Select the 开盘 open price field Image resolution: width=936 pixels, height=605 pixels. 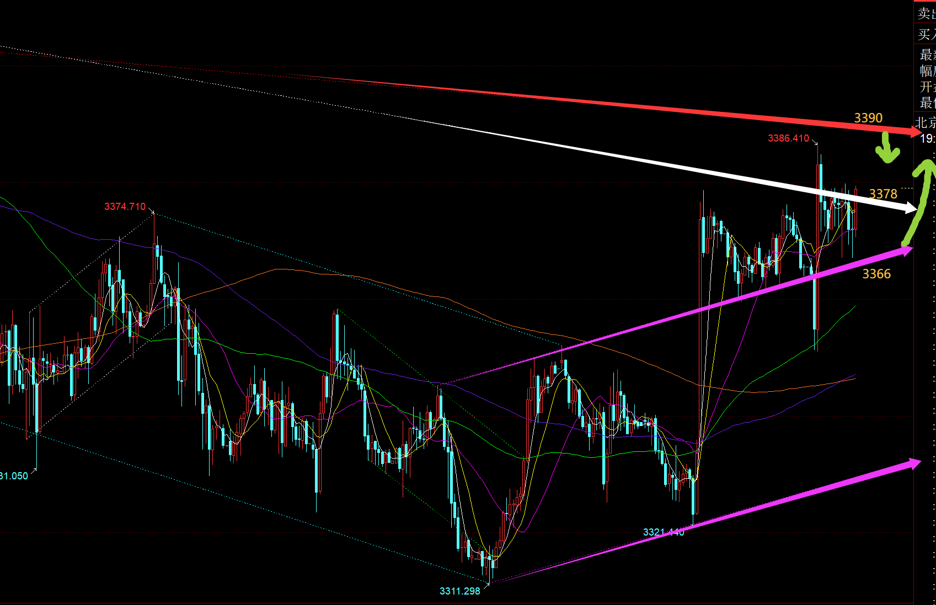tap(927, 87)
